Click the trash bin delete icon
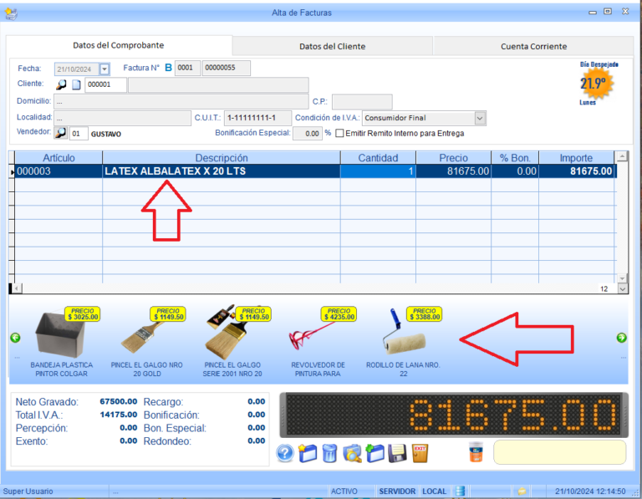The width and height of the screenshot is (642, 499). click(x=329, y=454)
